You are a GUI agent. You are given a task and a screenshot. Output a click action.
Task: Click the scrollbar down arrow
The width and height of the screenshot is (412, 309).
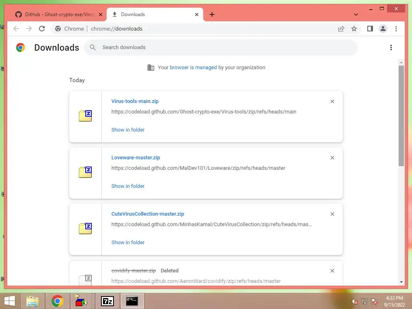coord(401,282)
